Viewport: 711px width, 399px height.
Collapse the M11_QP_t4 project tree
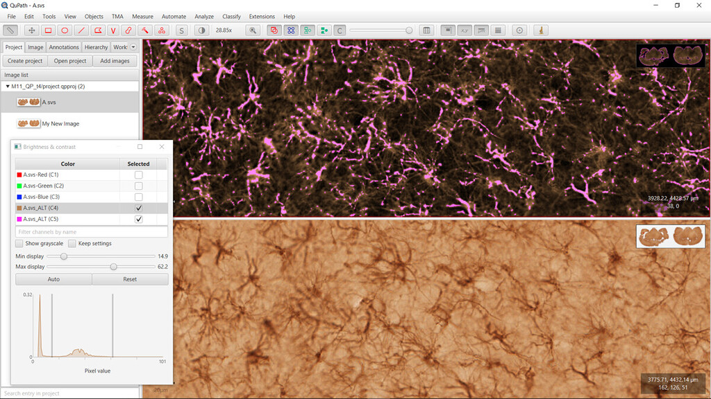pyautogui.click(x=7, y=87)
